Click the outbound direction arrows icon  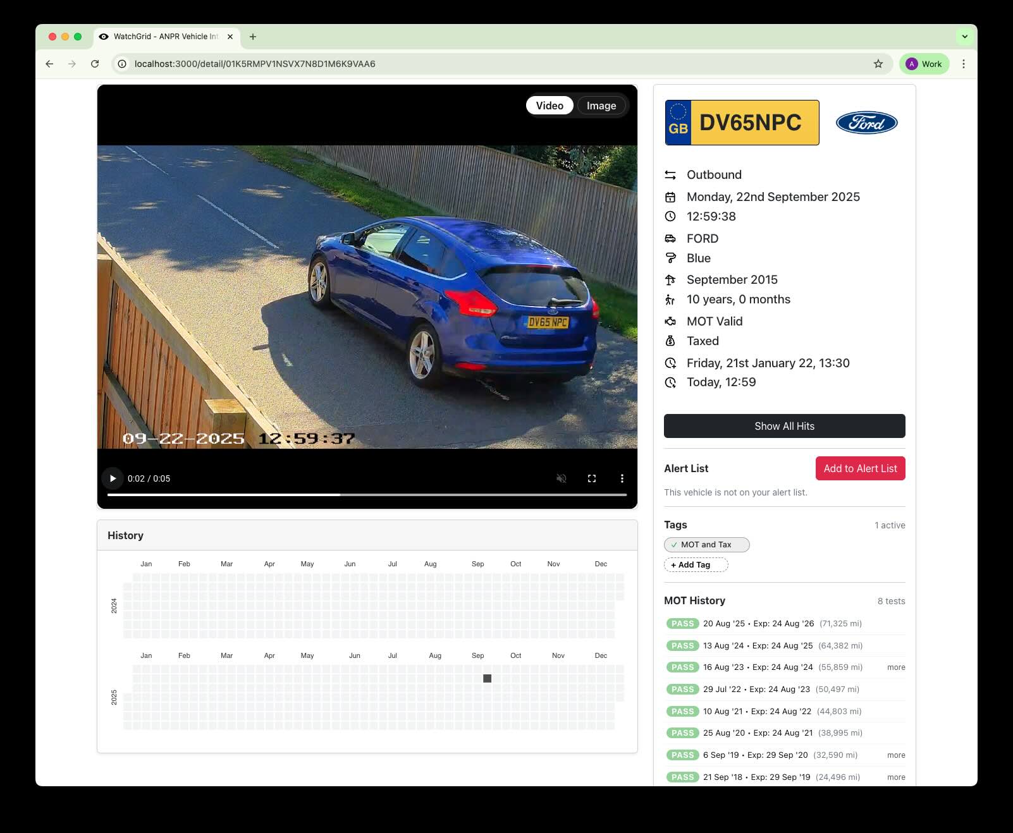click(671, 174)
